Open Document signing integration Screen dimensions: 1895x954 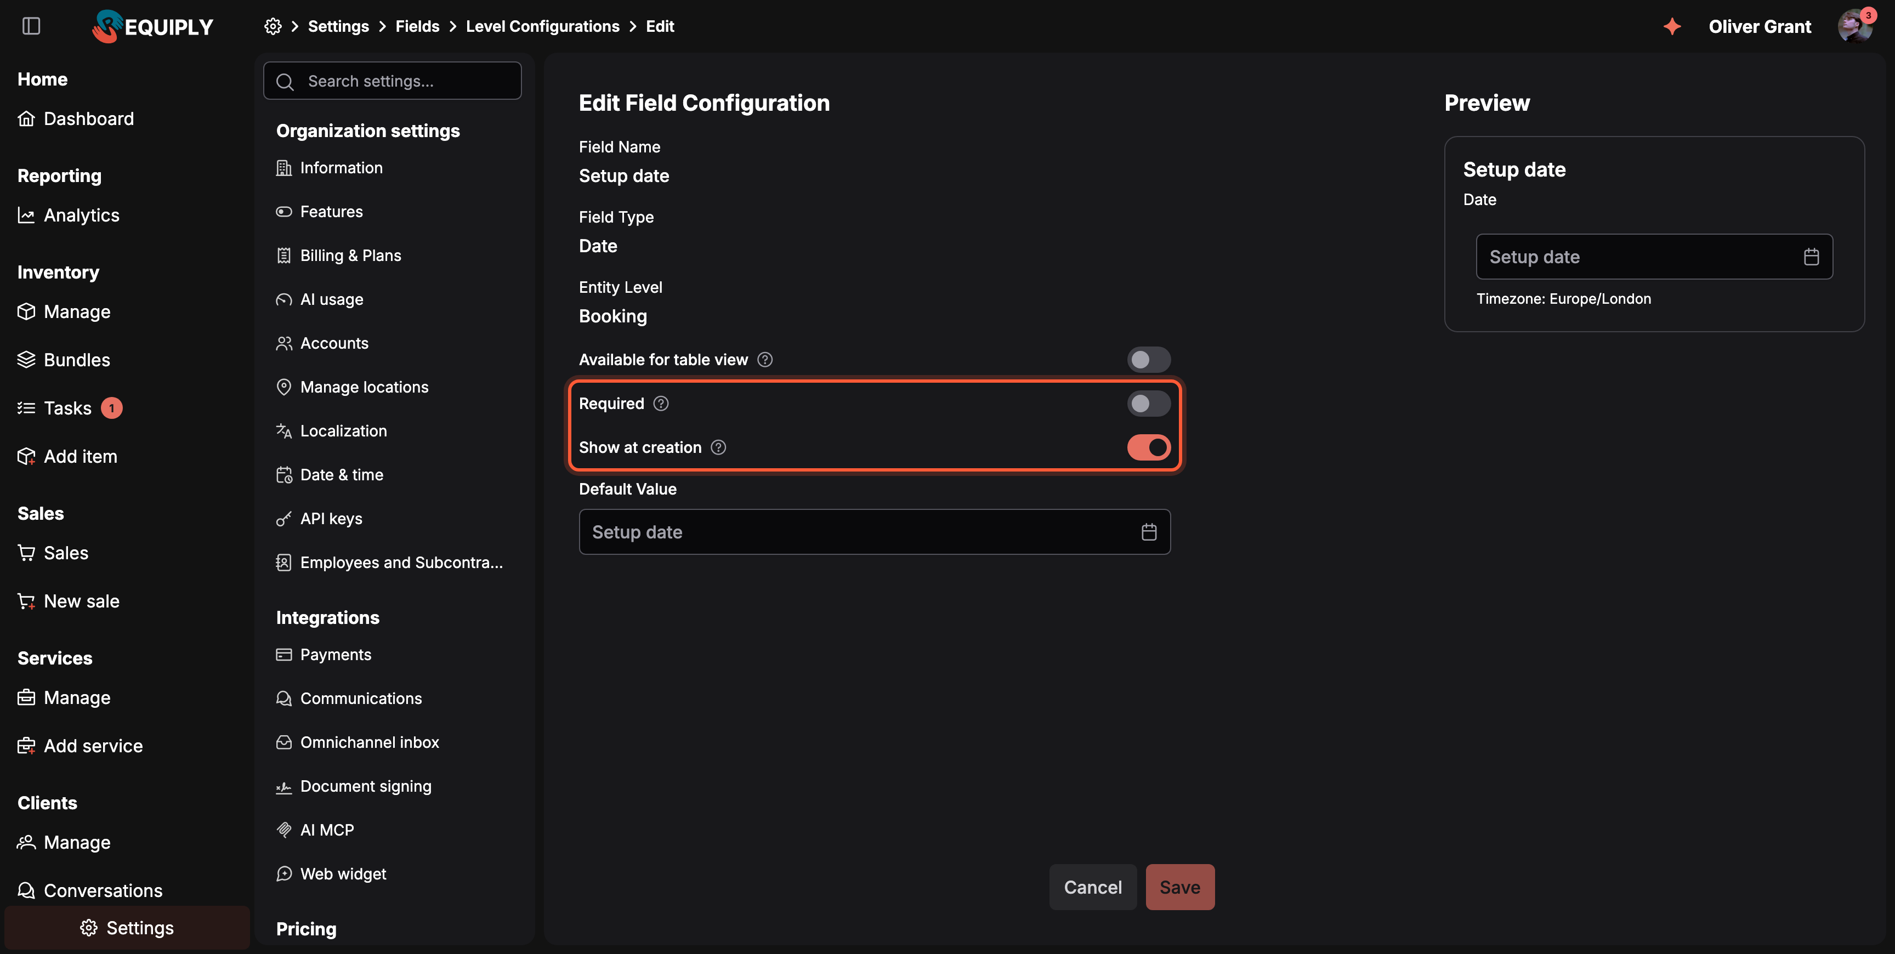(353, 786)
